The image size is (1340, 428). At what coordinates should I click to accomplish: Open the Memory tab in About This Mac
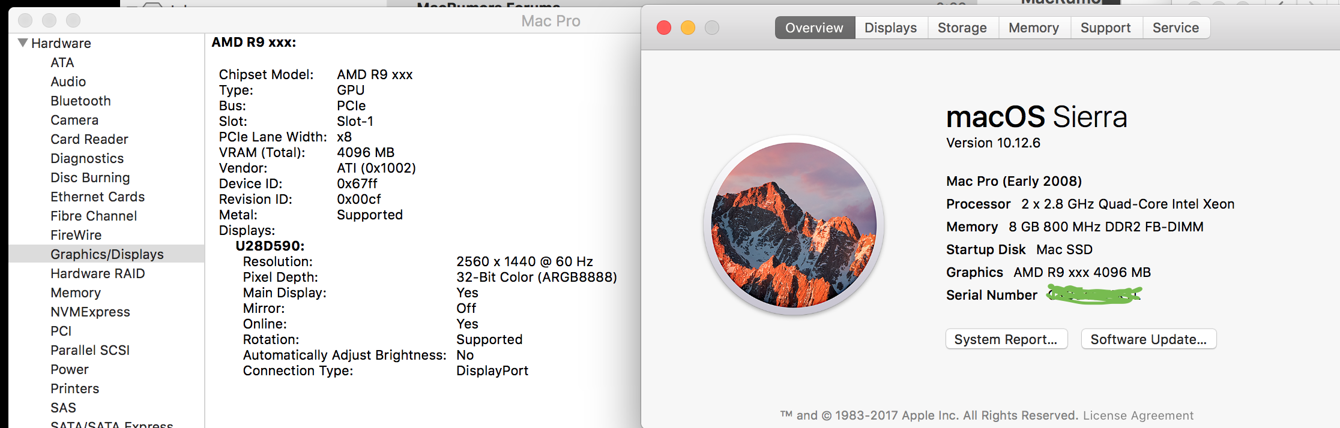tap(1034, 28)
